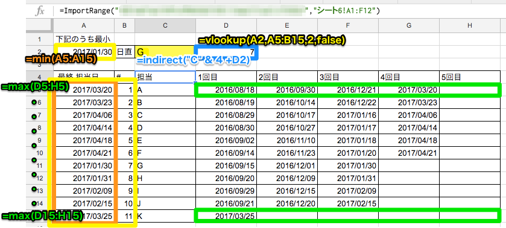Select 2017/04/14 in column A
The image size is (506, 228).
coord(84,128)
